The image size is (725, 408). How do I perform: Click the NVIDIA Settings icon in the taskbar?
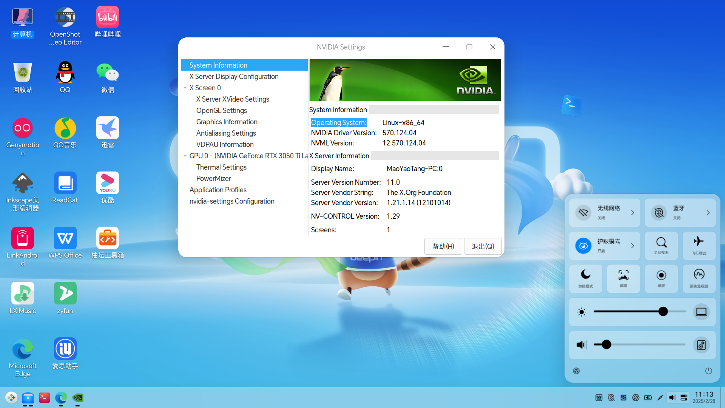(77, 397)
